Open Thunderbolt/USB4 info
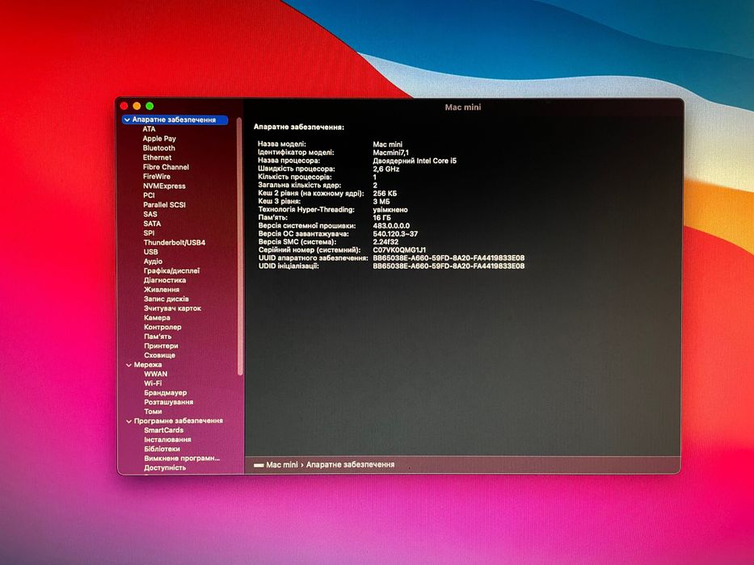The image size is (754, 565). (x=175, y=242)
